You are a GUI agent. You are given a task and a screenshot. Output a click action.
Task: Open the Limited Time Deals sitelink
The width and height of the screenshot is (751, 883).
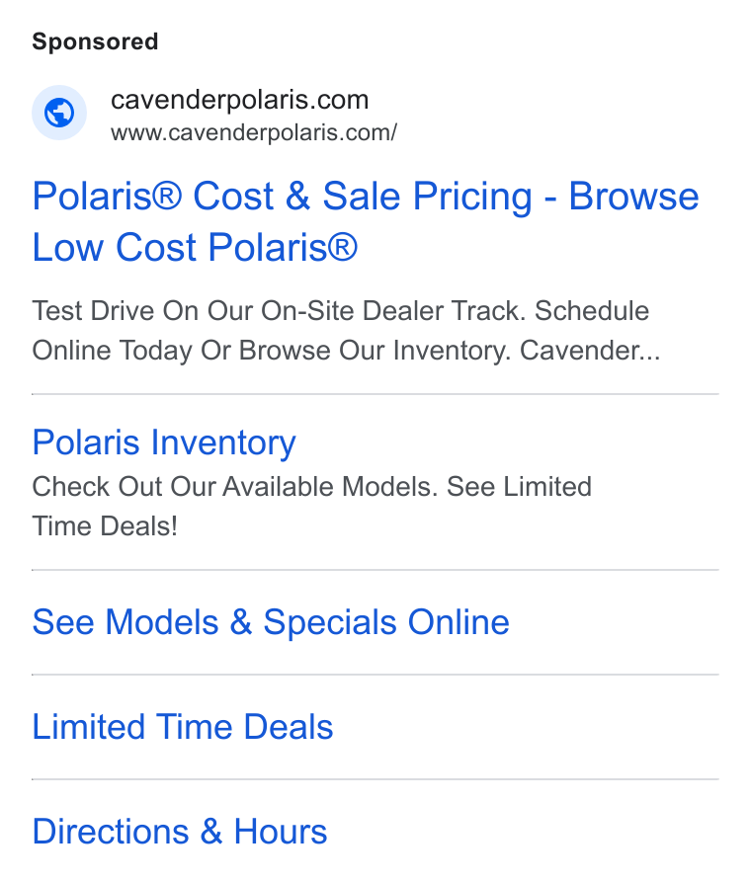click(x=183, y=726)
